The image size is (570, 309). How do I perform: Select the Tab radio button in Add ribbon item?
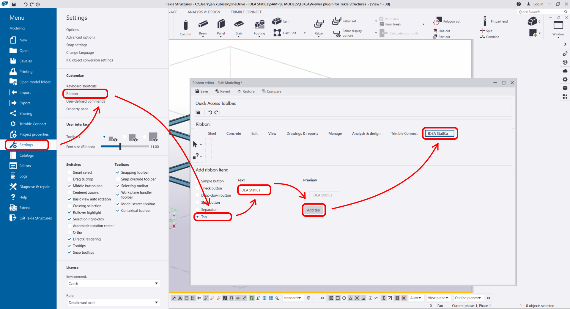(198, 217)
